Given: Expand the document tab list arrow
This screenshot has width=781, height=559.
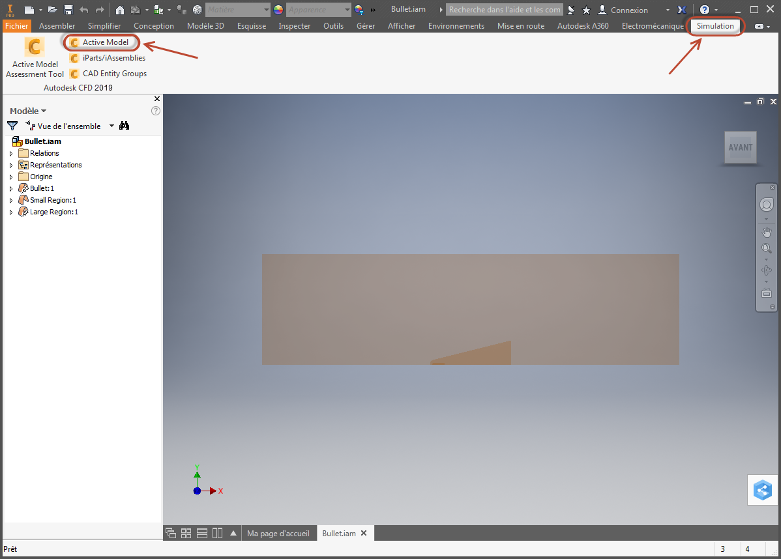Looking at the screenshot, I should (233, 533).
